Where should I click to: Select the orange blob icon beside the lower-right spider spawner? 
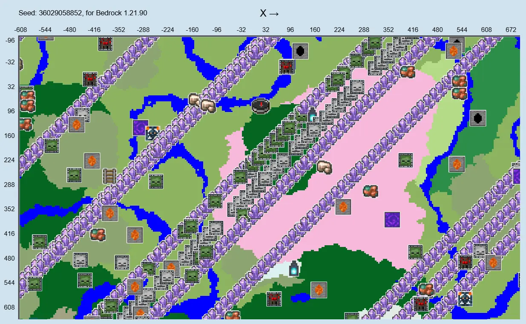coord(493,263)
